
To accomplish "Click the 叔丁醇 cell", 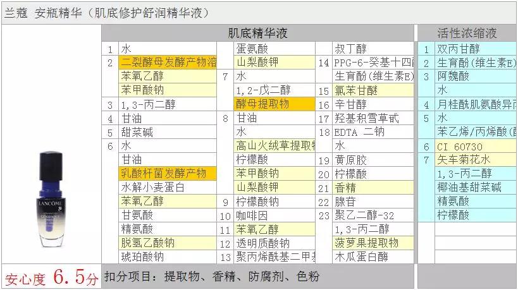I will pos(373,49).
